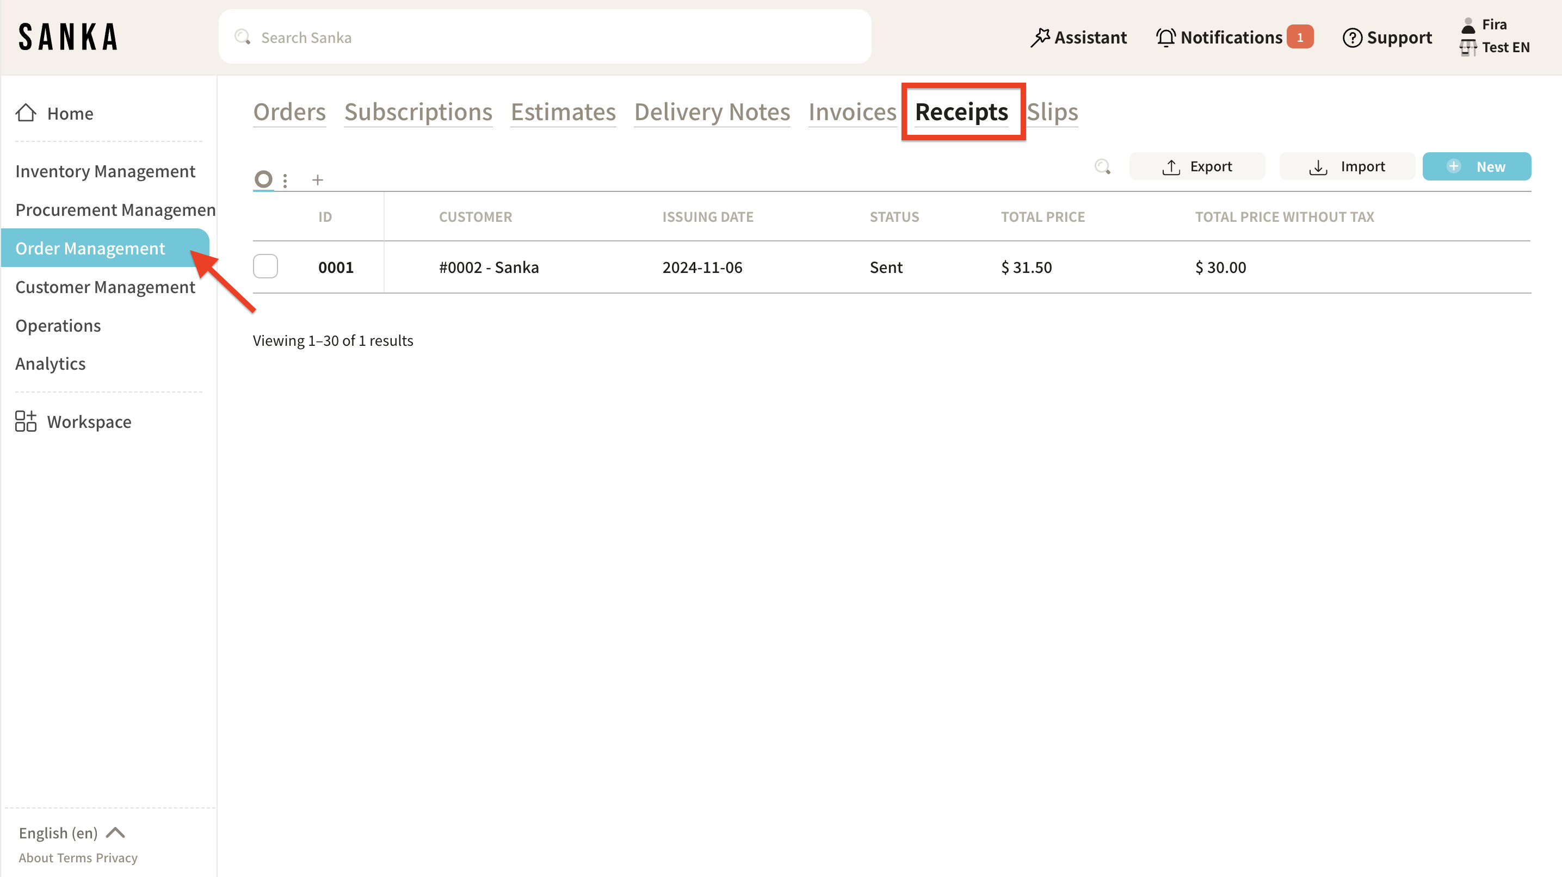Open the Assistant wand icon
The height and width of the screenshot is (877, 1562).
1041,38
